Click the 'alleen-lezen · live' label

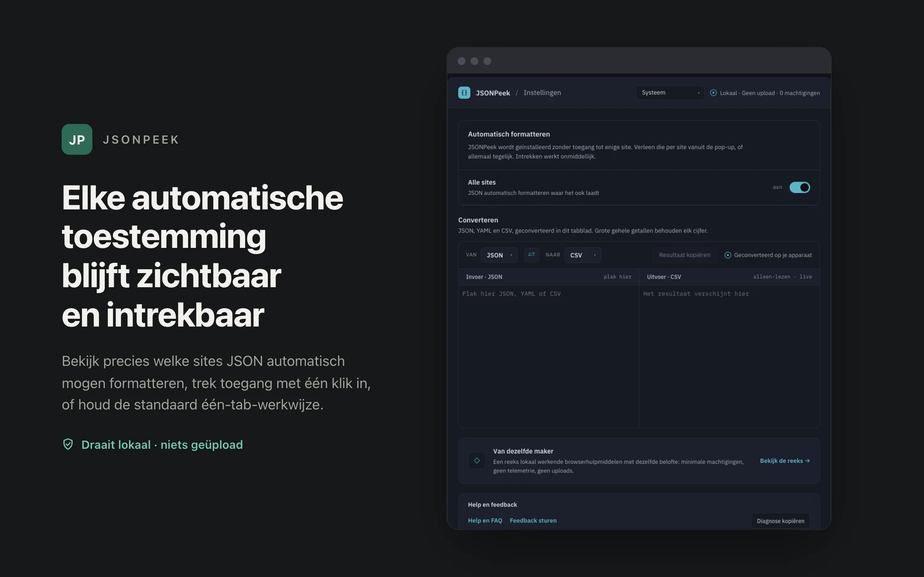click(x=782, y=277)
